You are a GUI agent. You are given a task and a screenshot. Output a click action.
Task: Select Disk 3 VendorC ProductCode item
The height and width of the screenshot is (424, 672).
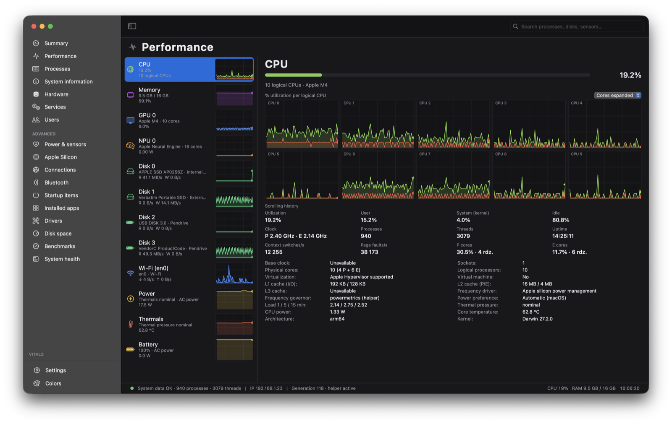coord(189,248)
